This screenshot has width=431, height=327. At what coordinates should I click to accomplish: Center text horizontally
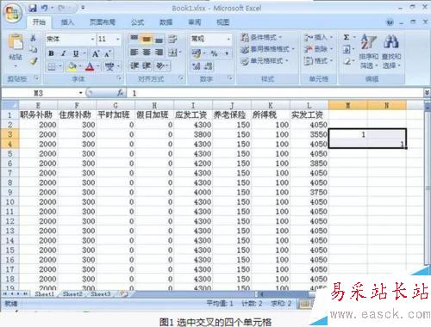pos(147,52)
